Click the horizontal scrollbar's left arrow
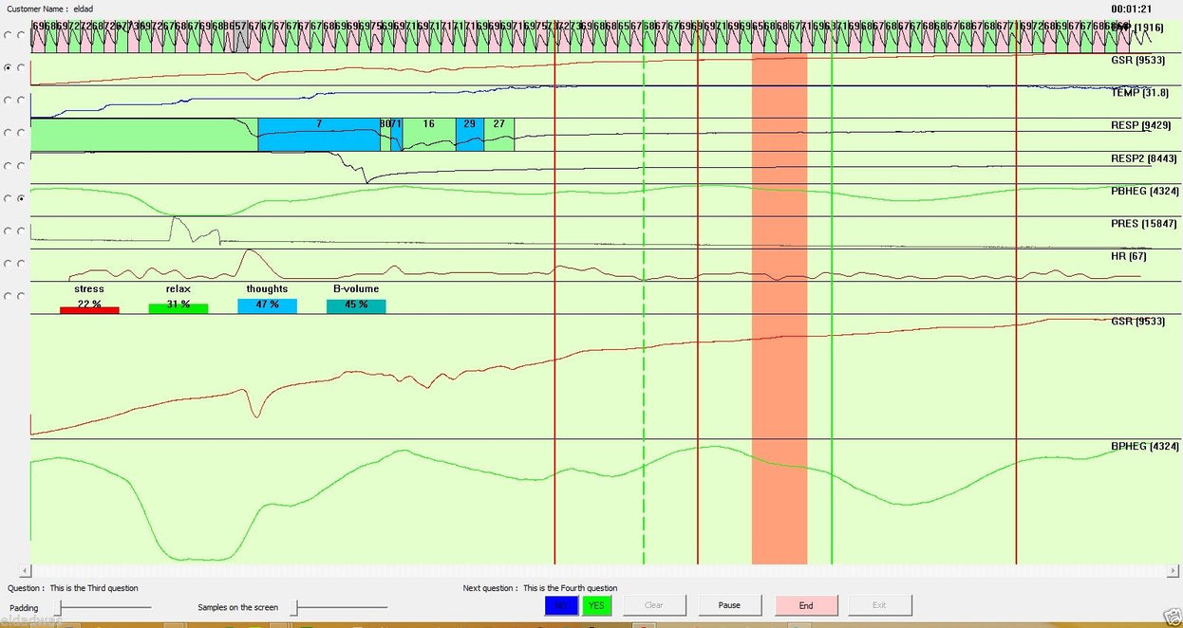The image size is (1183, 628). click(24, 571)
